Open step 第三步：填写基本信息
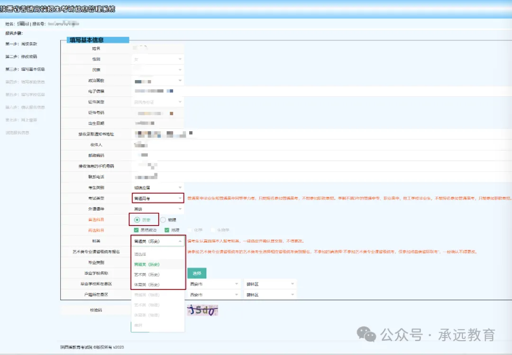The width and height of the screenshot is (512, 355). pos(25,69)
